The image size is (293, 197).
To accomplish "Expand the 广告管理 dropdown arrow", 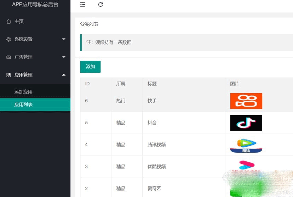I will (x=64, y=57).
